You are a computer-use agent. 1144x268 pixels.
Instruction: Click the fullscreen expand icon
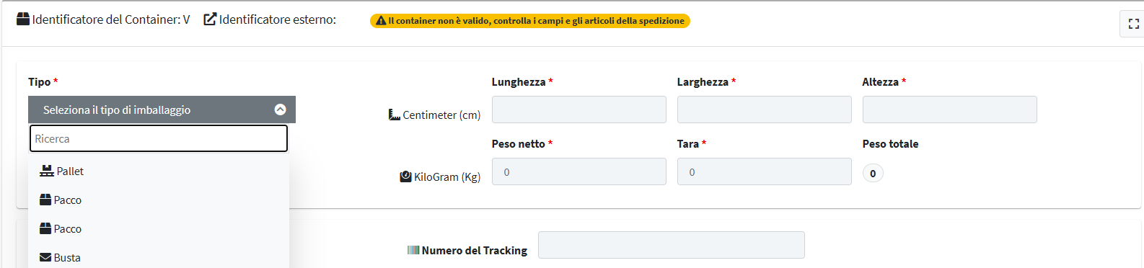pos(1133,24)
